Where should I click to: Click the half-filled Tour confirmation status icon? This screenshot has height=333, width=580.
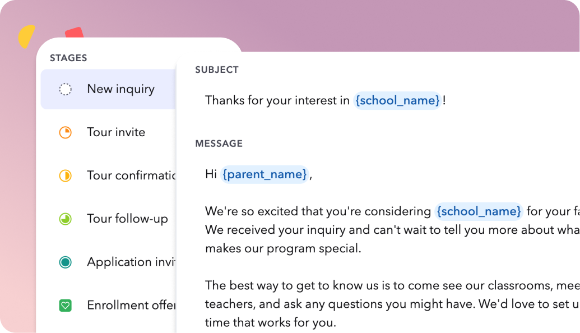click(66, 176)
